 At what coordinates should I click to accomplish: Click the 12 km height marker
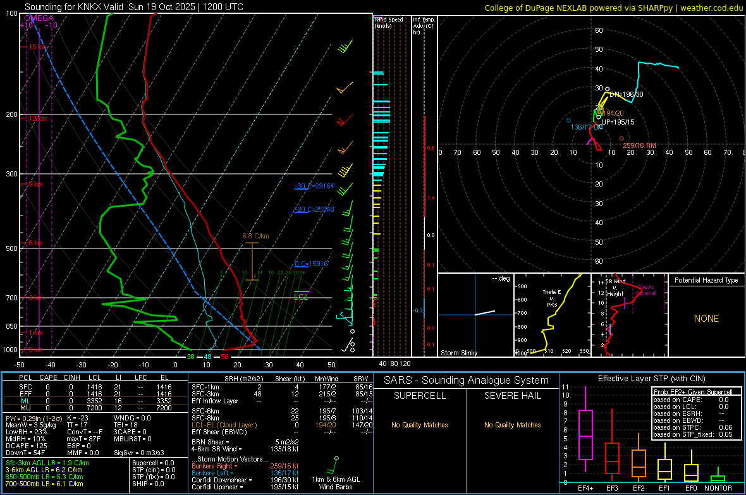[37, 118]
